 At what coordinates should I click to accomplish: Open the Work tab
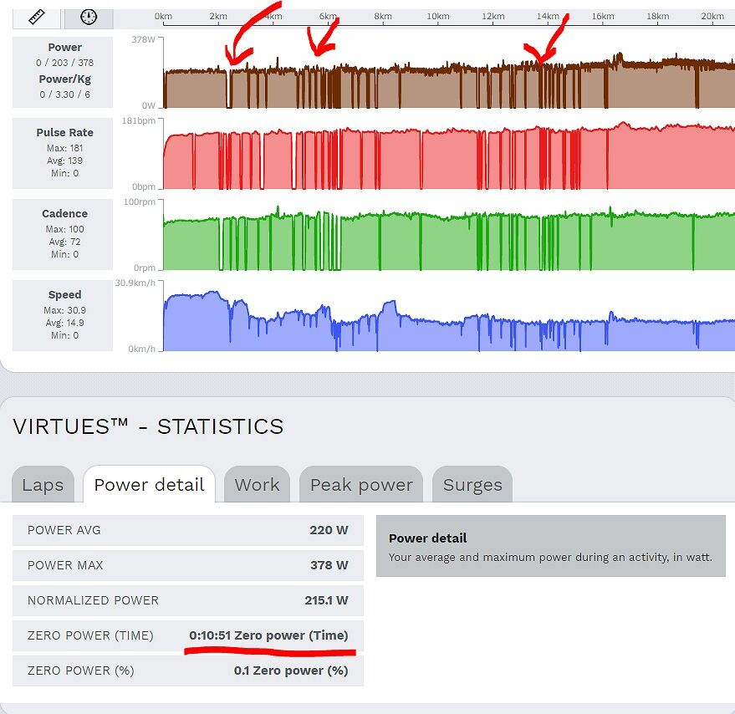257,484
